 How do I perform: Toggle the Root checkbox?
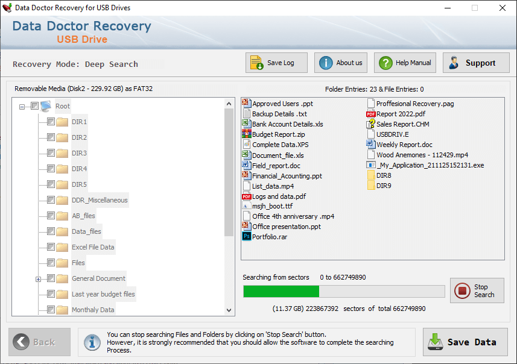point(34,105)
